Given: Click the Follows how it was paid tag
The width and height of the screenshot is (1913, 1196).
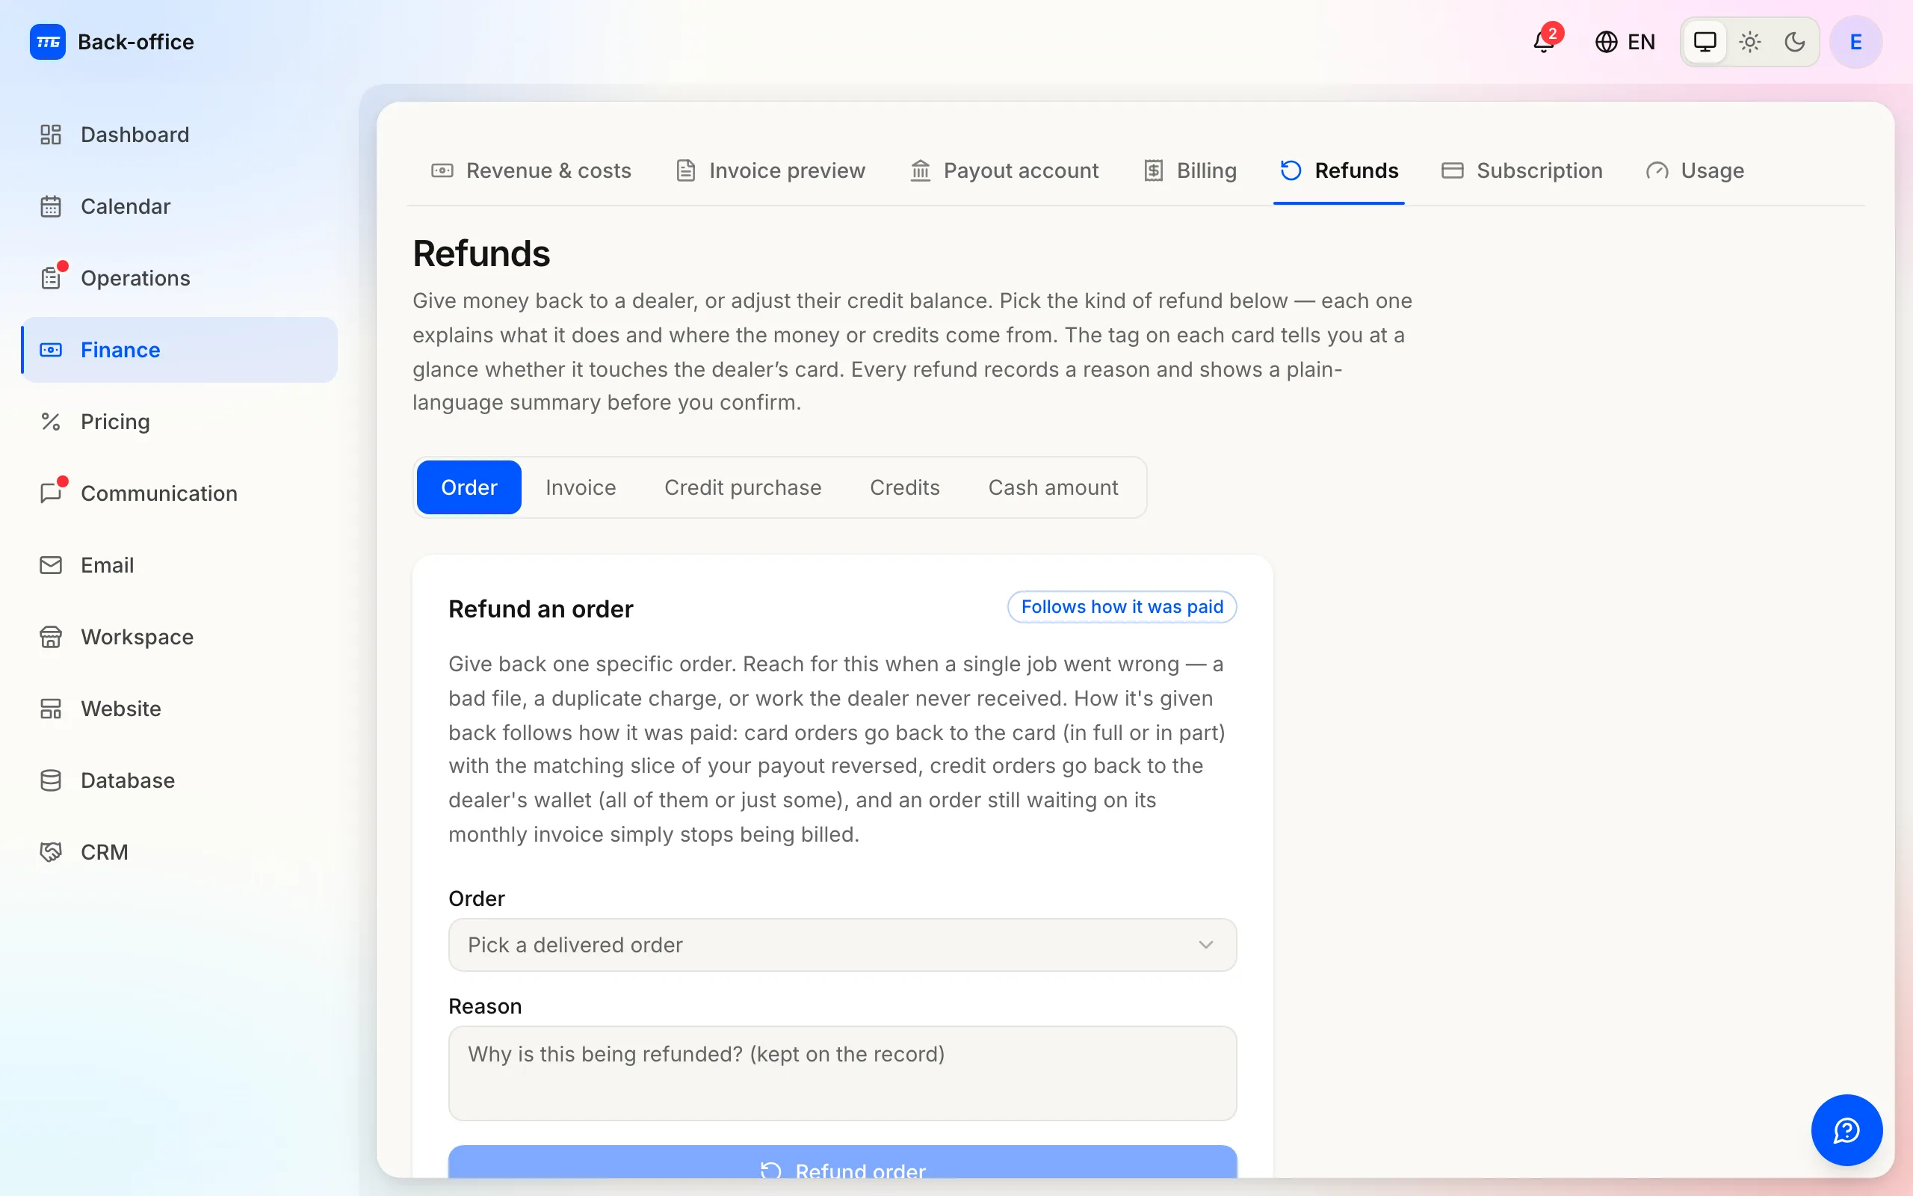Looking at the screenshot, I should click(x=1122, y=607).
